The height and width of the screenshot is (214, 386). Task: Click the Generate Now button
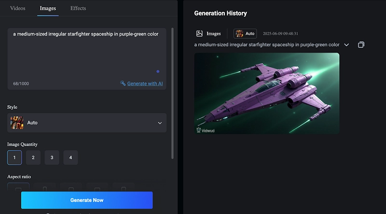pyautogui.click(x=87, y=200)
